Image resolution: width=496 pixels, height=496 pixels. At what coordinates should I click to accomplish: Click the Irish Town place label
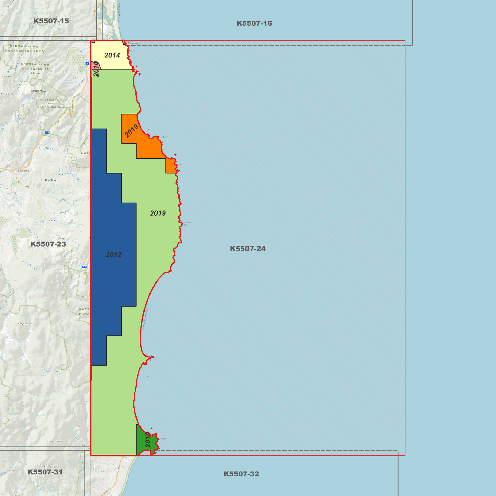(50, 180)
